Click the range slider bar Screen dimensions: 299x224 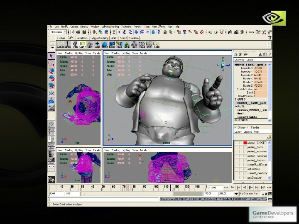click(x=127, y=194)
